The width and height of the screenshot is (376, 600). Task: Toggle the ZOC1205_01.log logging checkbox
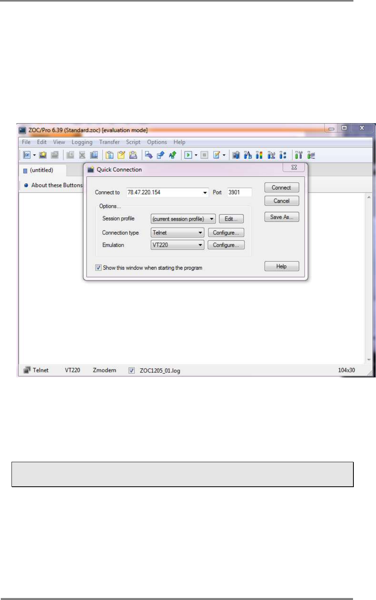coord(132,371)
